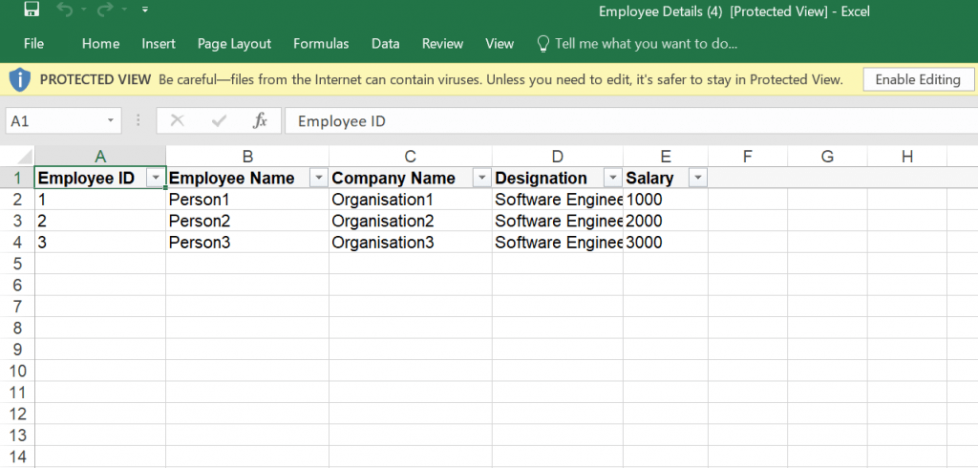Expand the Salary column filter arrow

[698, 179]
